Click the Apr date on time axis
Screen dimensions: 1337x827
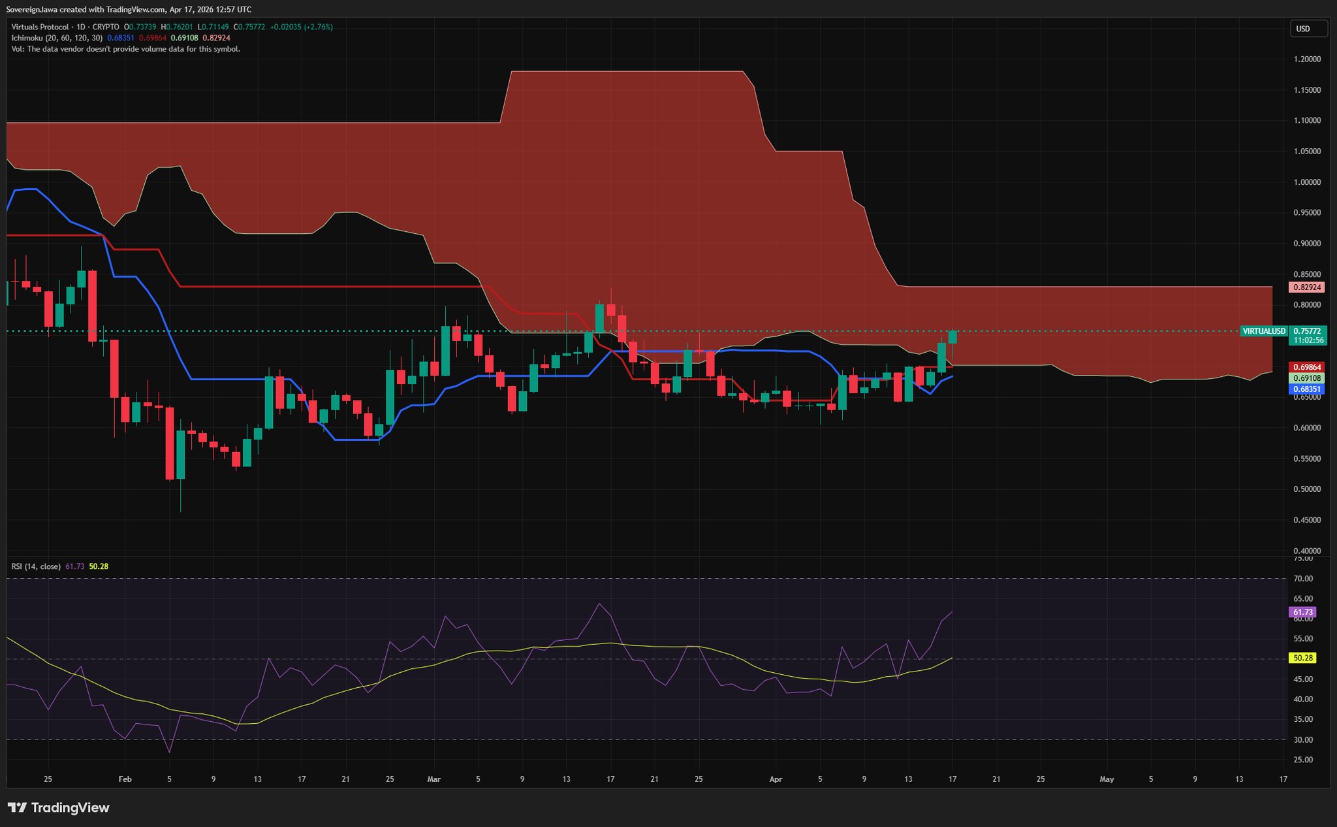click(x=776, y=779)
